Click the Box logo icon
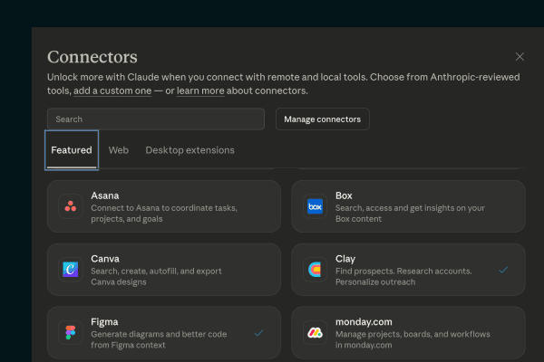 pos(315,206)
